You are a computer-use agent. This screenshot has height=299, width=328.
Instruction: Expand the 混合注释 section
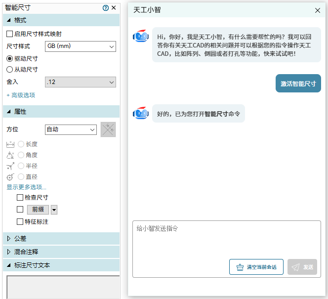pos(61,252)
